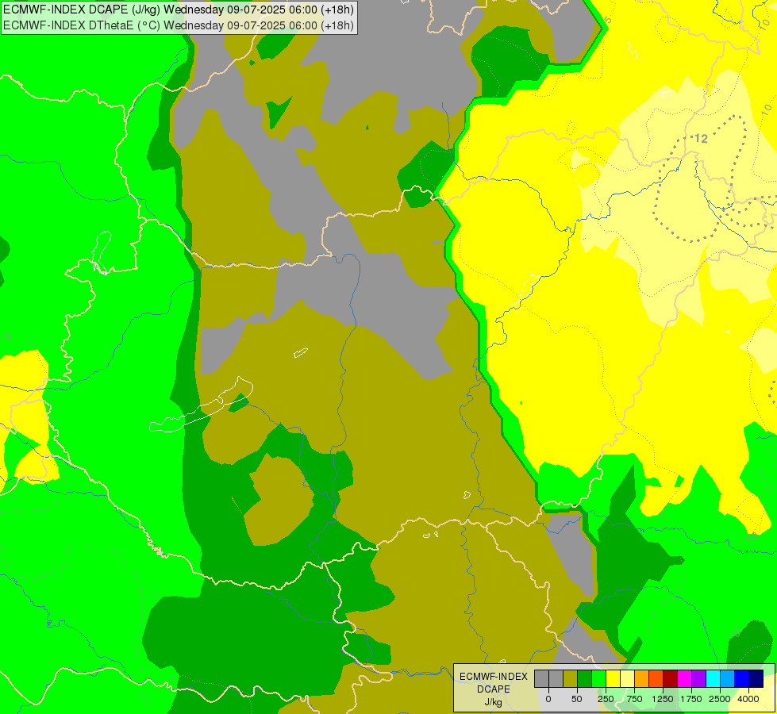Select the red-orange legend swatch
This screenshot has height=714, width=777.
point(656,679)
